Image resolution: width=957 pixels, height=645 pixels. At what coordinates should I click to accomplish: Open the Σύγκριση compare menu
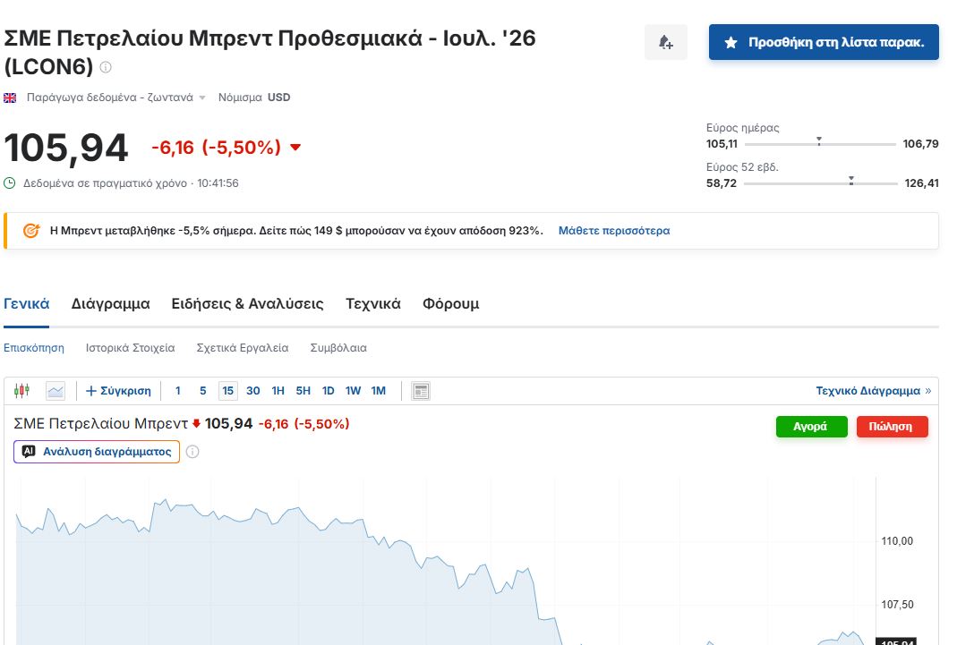pos(118,391)
